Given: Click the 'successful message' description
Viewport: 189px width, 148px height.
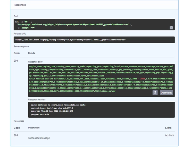Looking at the screenshot, I should tap(39, 138).
